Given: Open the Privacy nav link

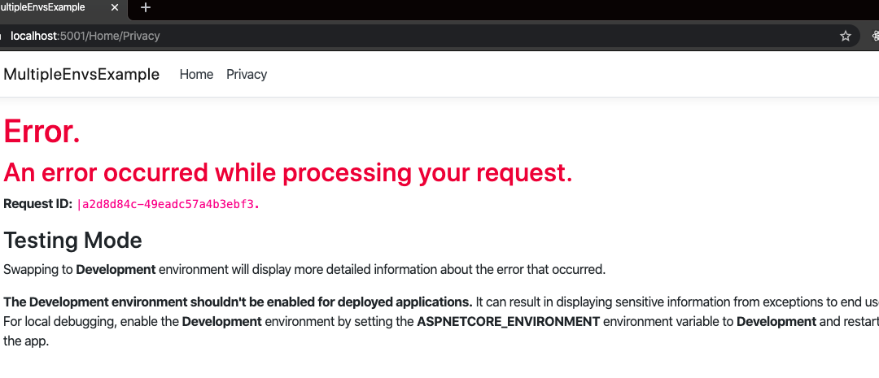Looking at the screenshot, I should (247, 74).
